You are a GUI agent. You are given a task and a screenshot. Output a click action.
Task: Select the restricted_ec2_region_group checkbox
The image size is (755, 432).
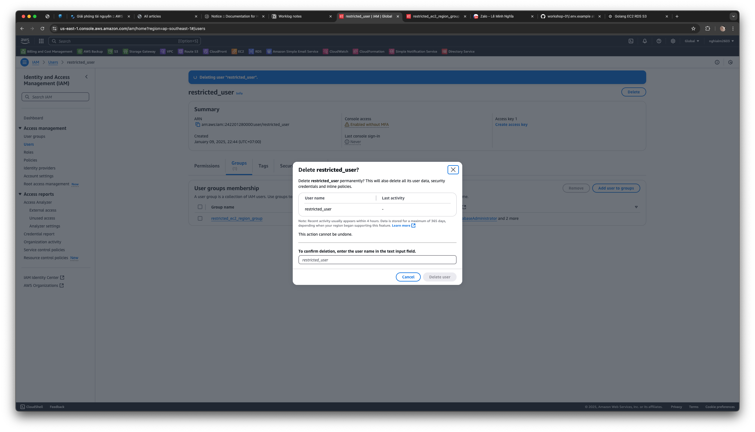pos(200,218)
